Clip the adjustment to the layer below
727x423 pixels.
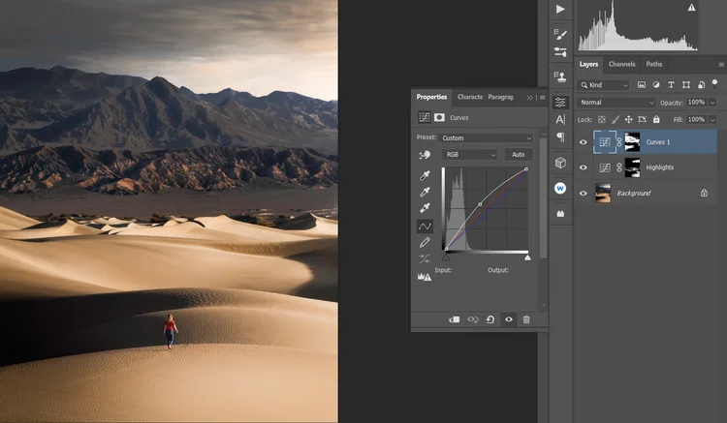point(455,318)
